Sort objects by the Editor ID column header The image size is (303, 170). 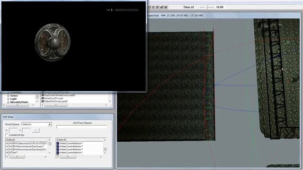tap(80, 140)
